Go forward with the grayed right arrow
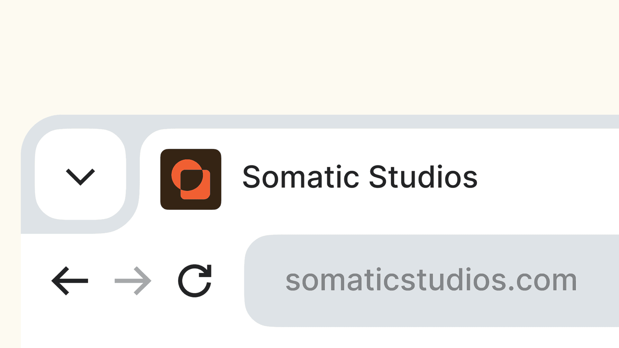This screenshot has height=348, width=619. (133, 281)
